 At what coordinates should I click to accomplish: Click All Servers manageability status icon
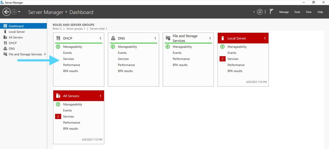[58, 104]
